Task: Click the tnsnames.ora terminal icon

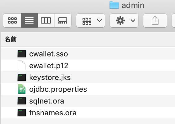Action: [x=22, y=113]
